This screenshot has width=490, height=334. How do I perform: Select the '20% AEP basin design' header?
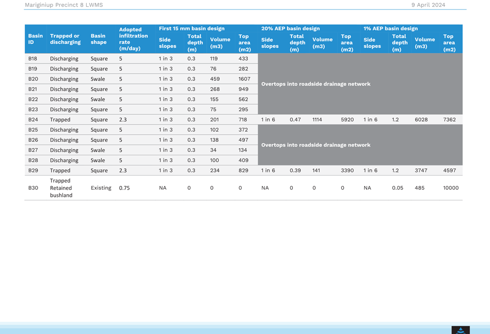point(290,29)
